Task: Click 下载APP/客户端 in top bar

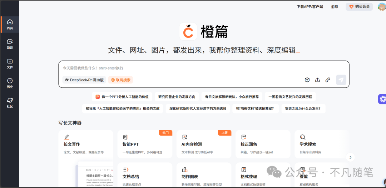Action: pyautogui.click(x=310, y=7)
